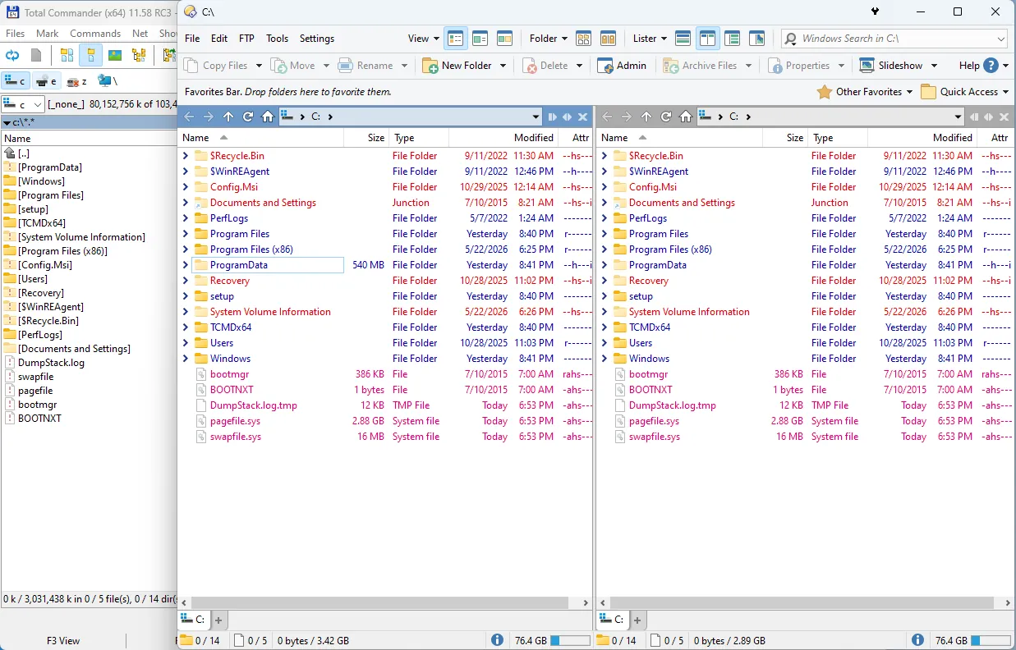Toggle Details view mode button
The image size is (1016, 650).
[x=455, y=38]
